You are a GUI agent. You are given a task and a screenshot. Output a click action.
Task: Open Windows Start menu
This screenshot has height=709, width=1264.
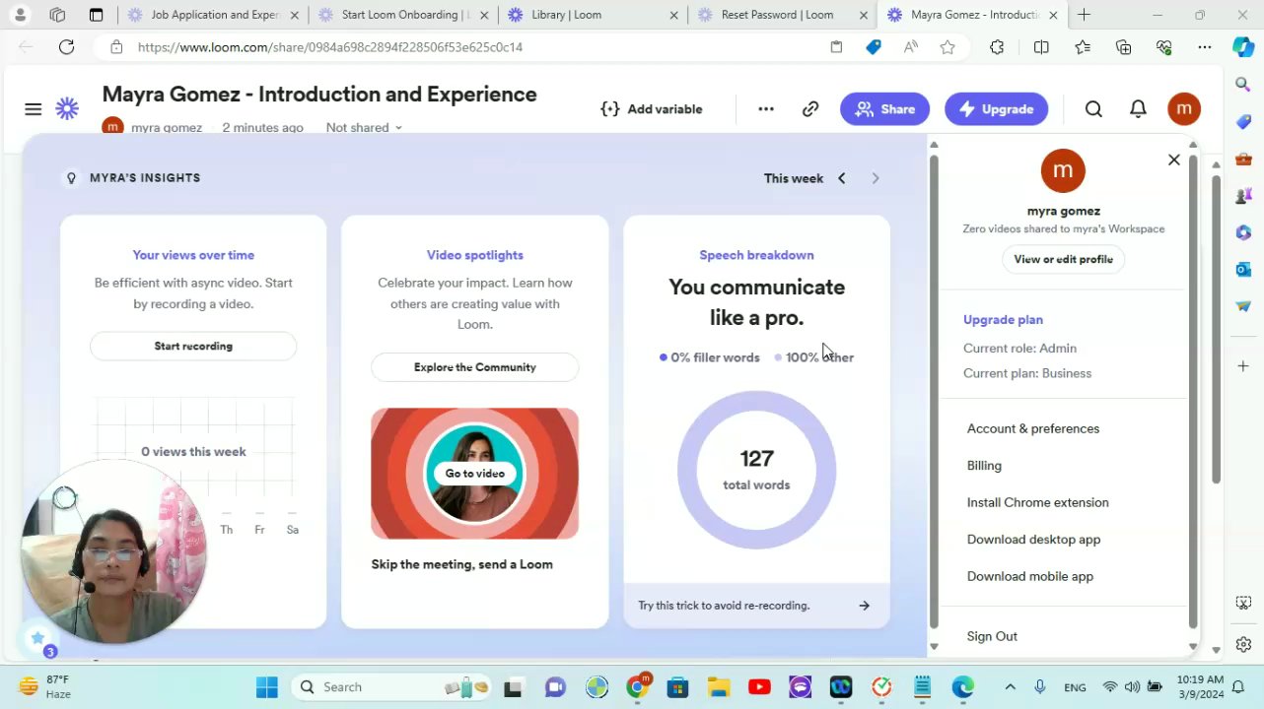point(267,687)
